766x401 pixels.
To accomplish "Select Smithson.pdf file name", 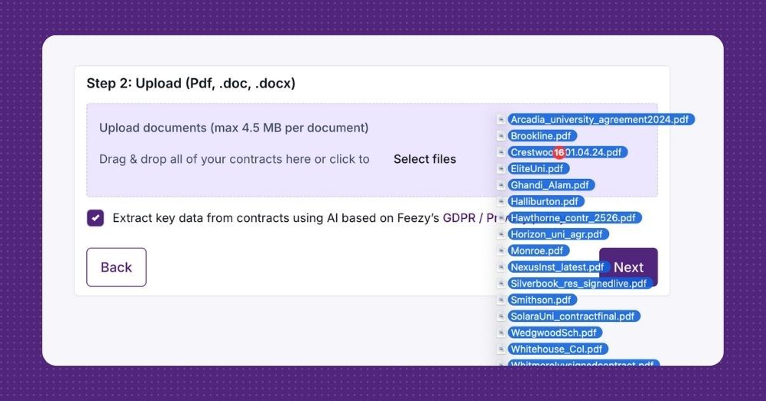I will pos(542,300).
